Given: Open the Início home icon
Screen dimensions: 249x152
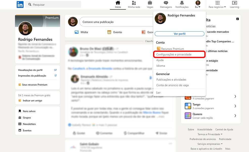Looking at the screenshot, I should [118, 4].
